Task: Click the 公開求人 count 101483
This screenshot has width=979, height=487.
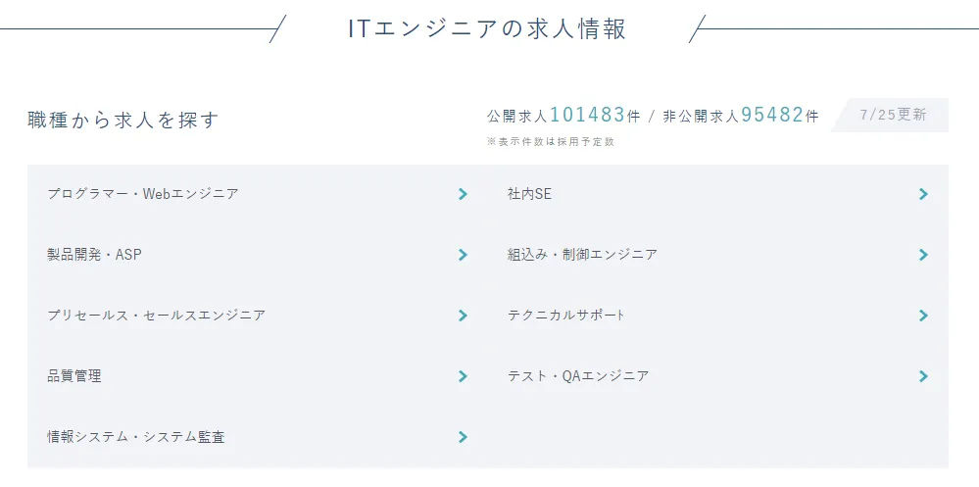Action: click(587, 115)
